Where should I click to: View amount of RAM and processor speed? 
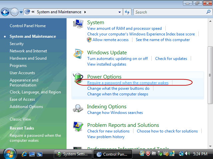[124, 28]
